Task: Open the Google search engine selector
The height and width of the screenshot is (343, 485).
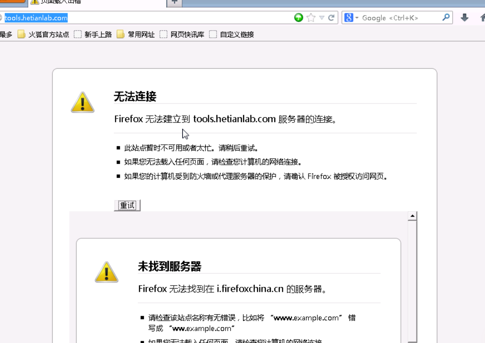Action: tap(351, 18)
